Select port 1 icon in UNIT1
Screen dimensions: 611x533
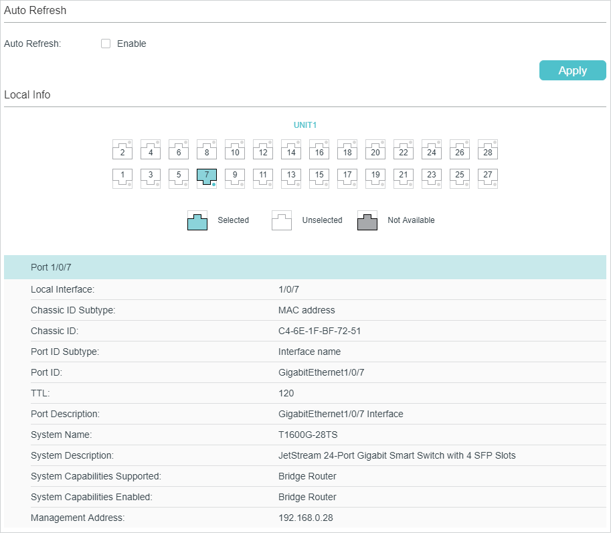[x=122, y=177]
